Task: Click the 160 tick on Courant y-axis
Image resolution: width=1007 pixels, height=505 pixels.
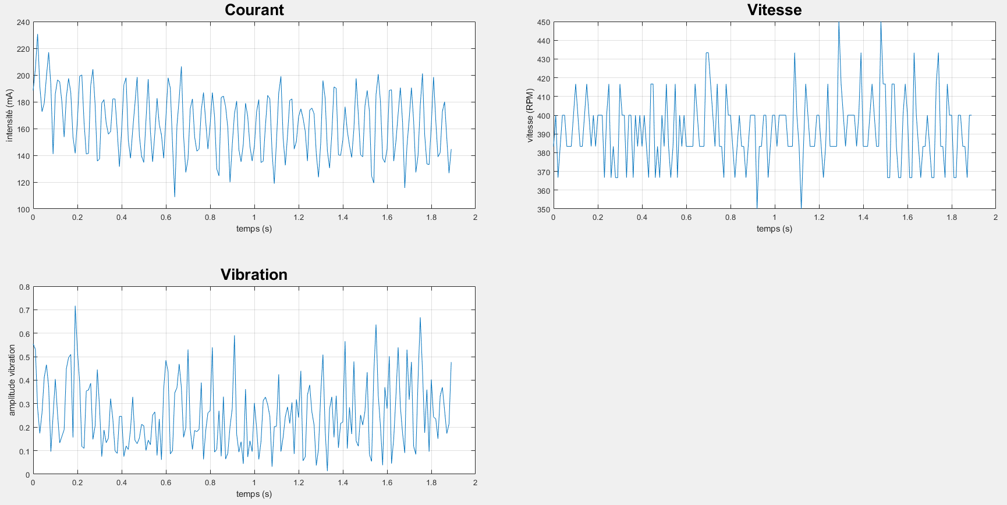Action: 23,129
